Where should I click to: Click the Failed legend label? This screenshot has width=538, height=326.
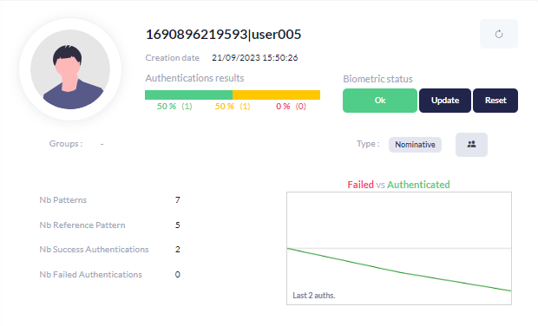pyautogui.click(x=360, y=185)
